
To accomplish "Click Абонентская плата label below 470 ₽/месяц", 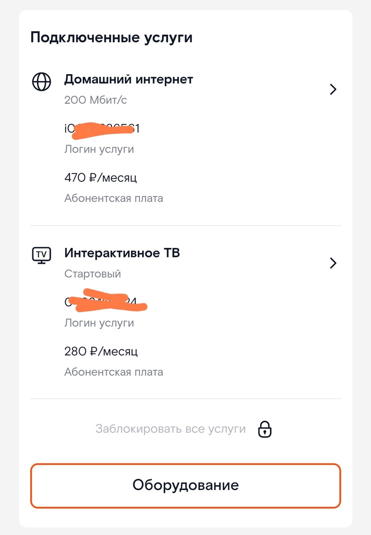I will [113, 199].
